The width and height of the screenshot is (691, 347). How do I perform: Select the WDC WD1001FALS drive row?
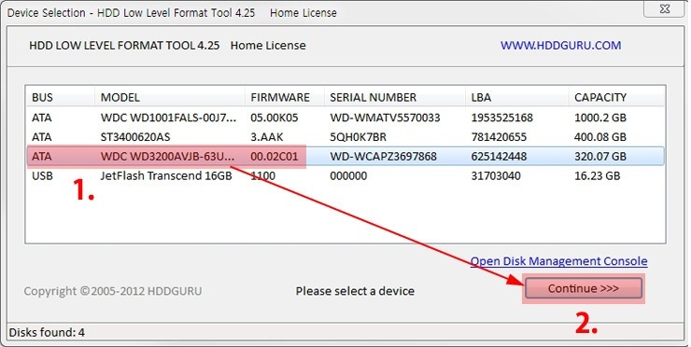345,118
